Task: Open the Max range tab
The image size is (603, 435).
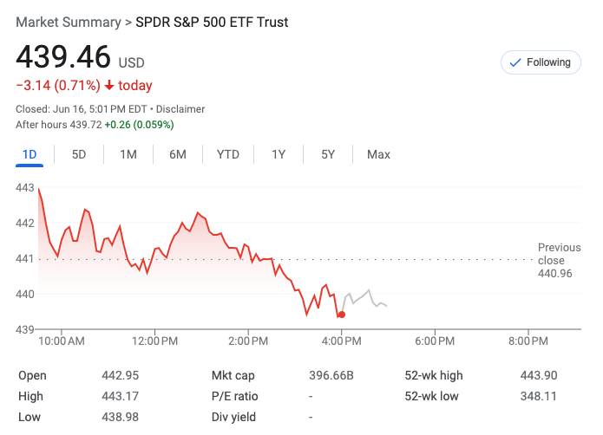Action: click(378, 155)
